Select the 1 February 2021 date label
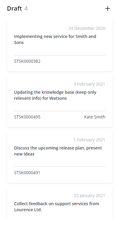Screen dimensions: 117x226 89,140
